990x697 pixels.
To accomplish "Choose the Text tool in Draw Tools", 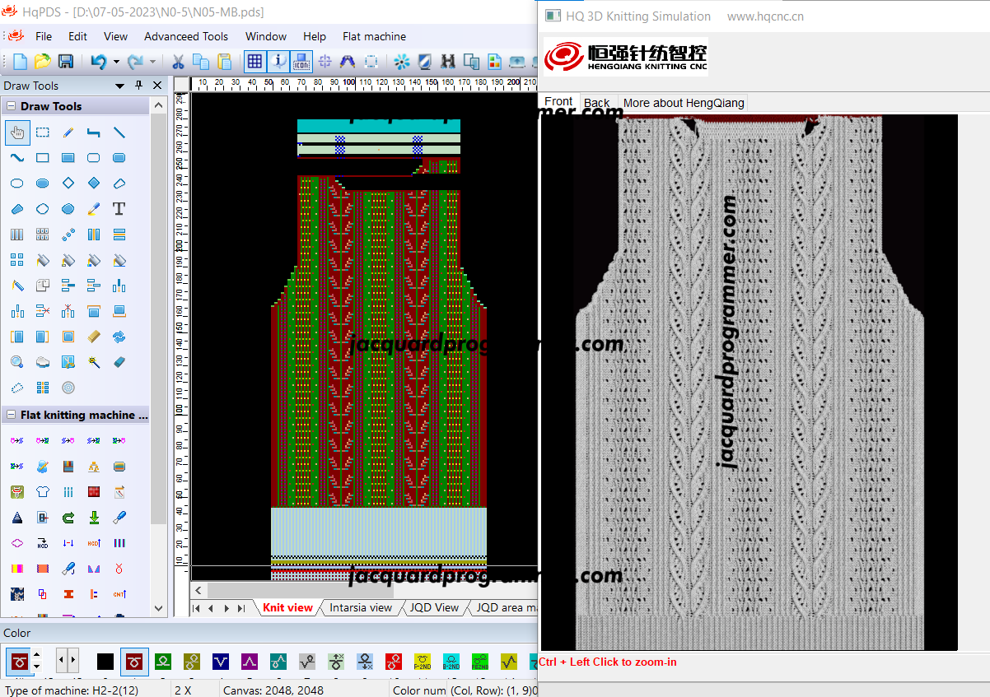I will [119, 208].
